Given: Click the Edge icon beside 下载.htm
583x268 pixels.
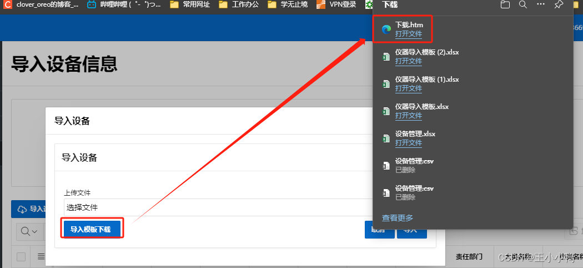Looking at the screenshot, I should [x=386, y=29].
